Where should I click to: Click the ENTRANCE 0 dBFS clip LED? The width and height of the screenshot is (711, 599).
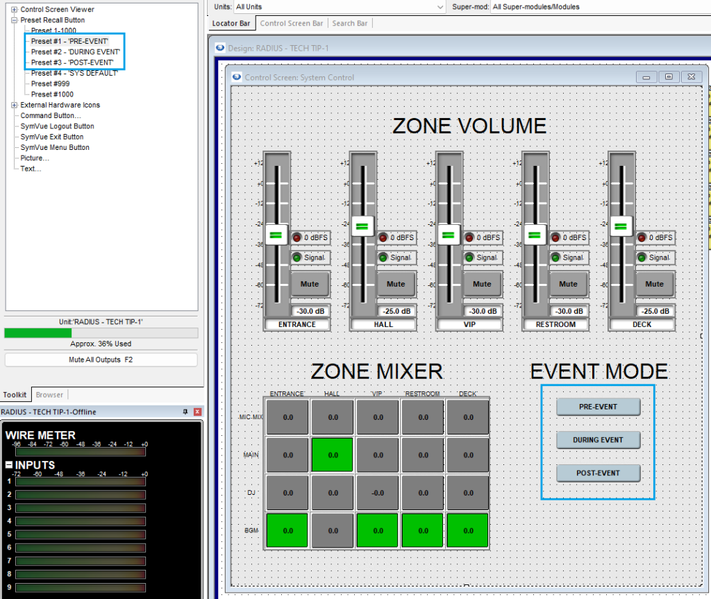[x=296, y=237]
